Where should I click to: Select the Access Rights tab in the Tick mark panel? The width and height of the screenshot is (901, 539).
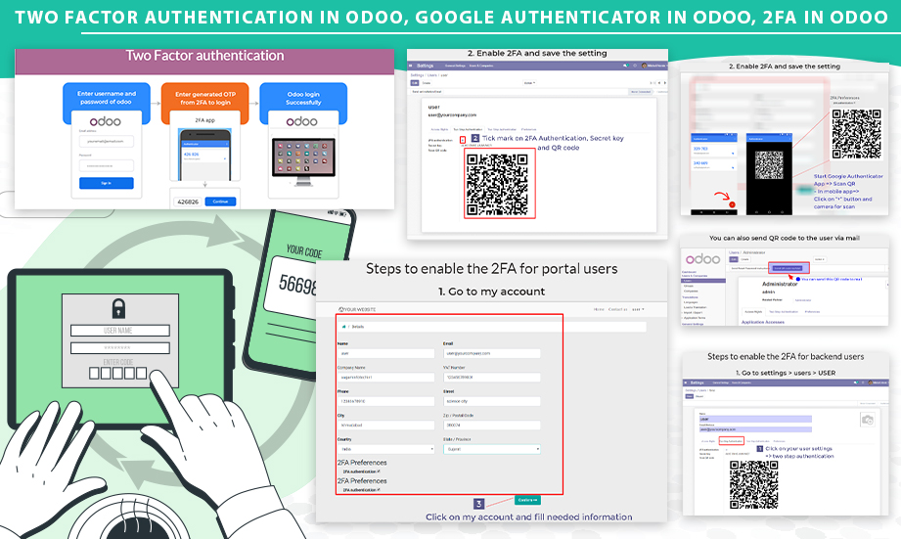click(439, 129)
